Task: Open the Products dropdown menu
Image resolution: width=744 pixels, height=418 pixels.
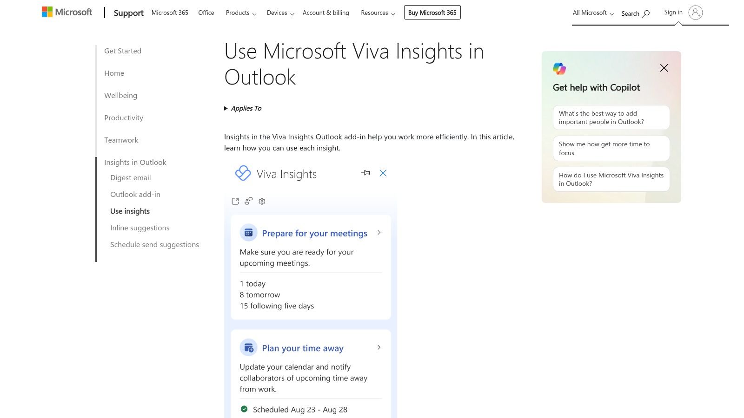Action: [241, 13]
